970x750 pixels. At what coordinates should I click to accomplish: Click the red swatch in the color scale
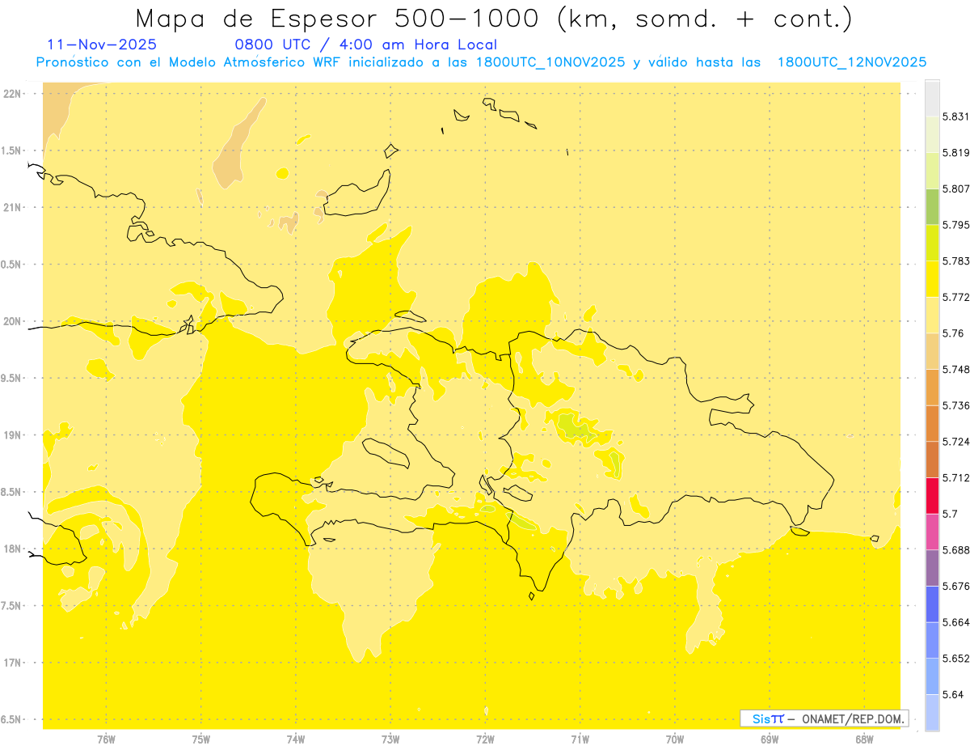click(932, 495)
